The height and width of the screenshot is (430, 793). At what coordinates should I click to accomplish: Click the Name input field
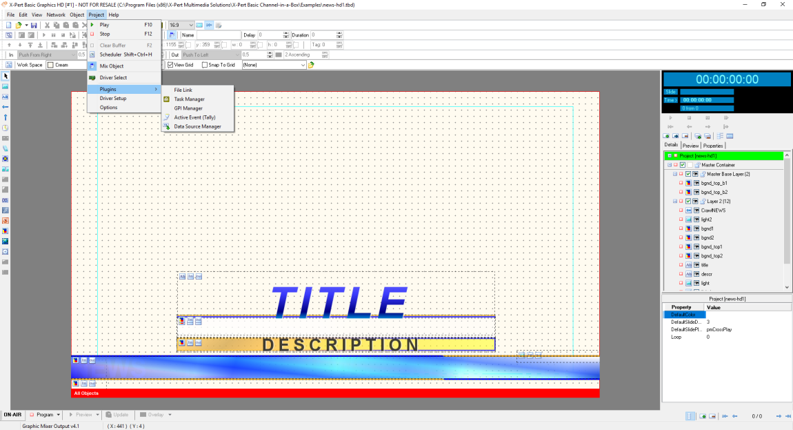click(217, 35)
